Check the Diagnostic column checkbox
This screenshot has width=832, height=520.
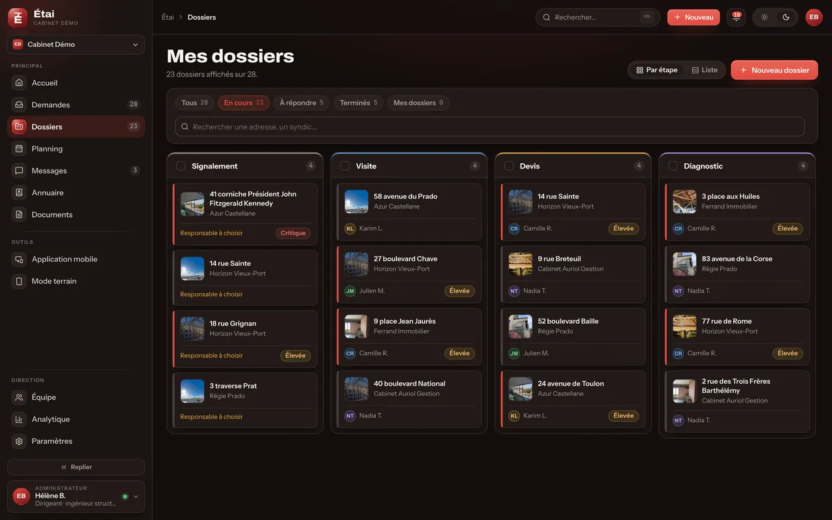point(673,166)
